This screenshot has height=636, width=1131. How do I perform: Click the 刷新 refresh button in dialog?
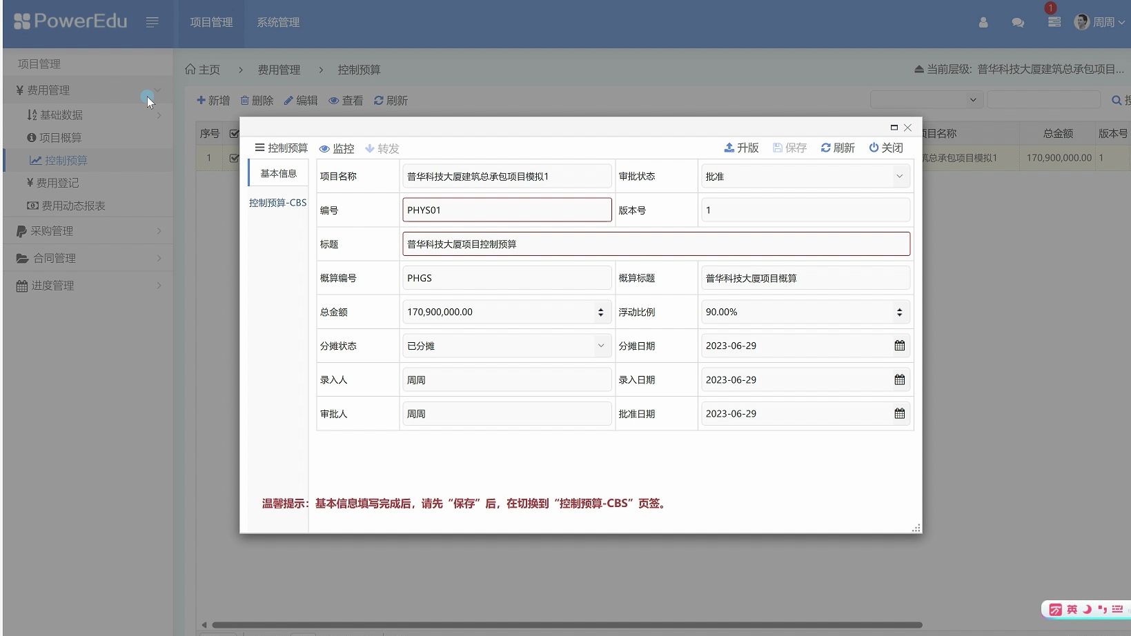[838, 148]
